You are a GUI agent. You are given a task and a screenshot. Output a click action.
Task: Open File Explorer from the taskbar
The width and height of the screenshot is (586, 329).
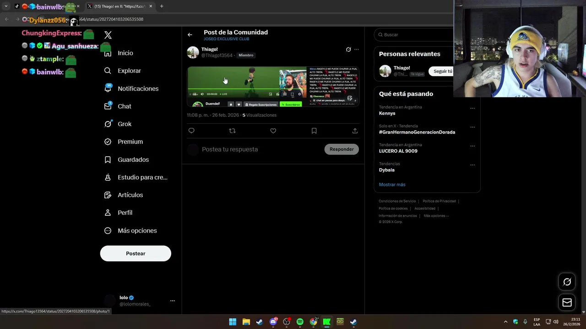(x=246, y=322)
